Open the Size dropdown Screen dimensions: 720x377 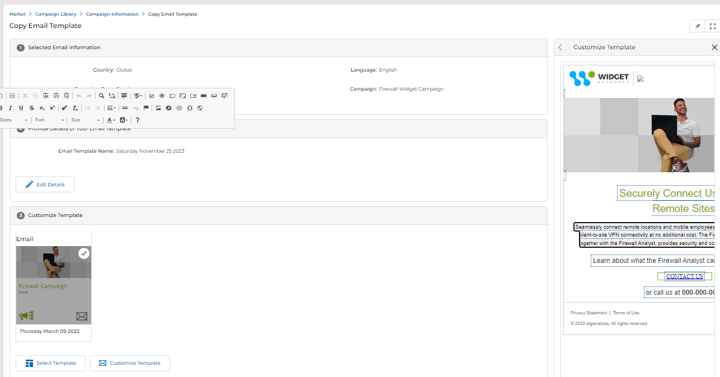tap(86, 120)
